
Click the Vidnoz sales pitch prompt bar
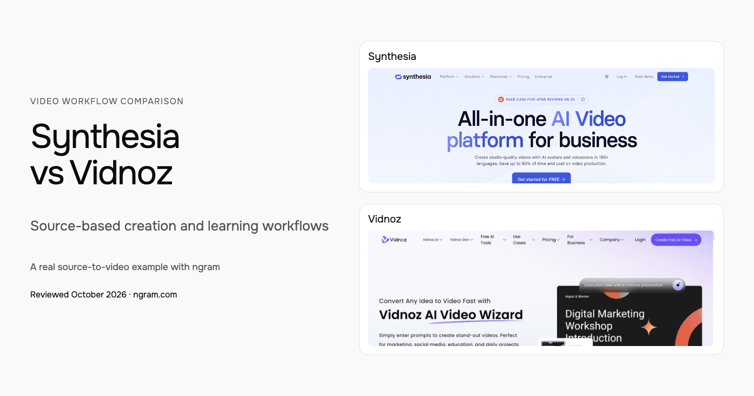(632, 285)
